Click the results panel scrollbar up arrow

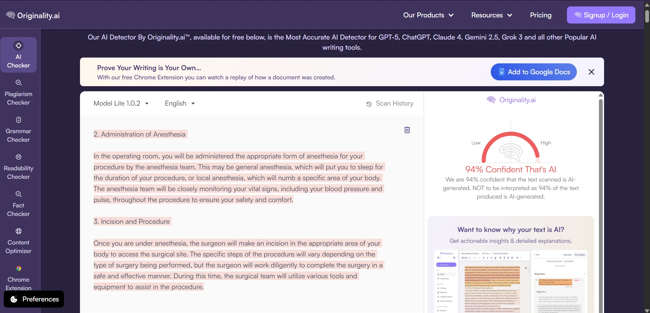coord(601,95)
